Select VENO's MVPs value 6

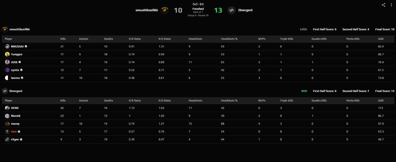pos(259,108)
